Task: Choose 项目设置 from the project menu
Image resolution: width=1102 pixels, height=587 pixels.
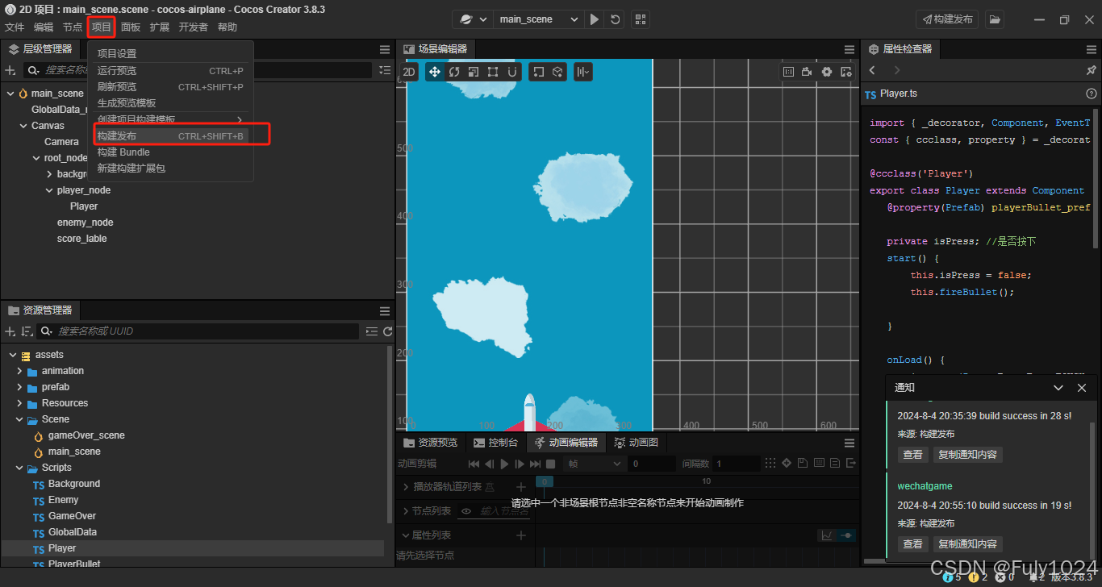Action: click(x=170, y=54)
